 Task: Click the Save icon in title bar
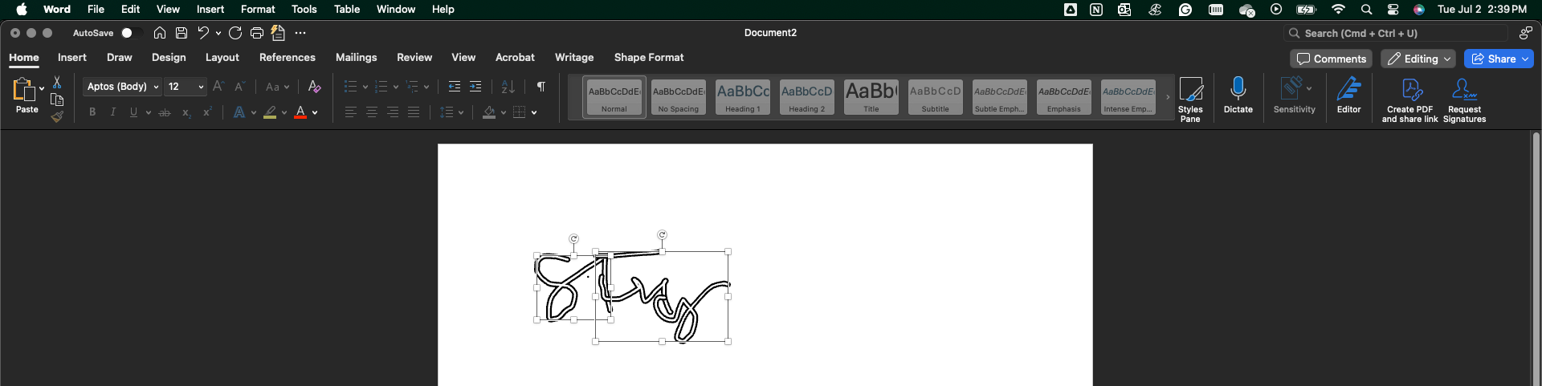tap(182, 33)
